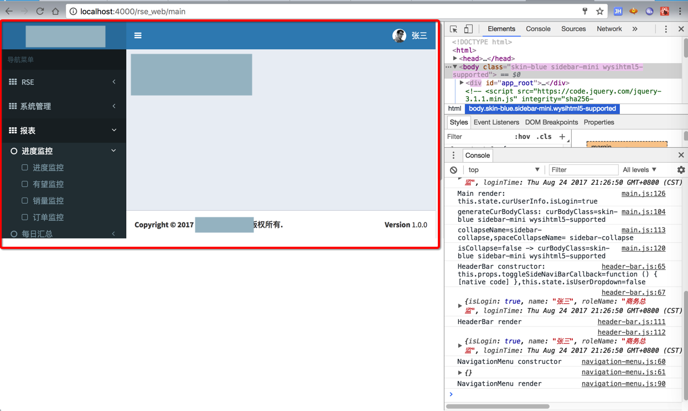This screenshot has width=688, height=411.
Task: Open main.js:126 source link
Action: (x=643, y=194)
